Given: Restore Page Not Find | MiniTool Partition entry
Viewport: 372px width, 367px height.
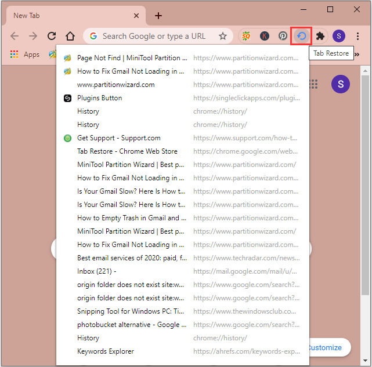Looking at the screenshot, I should pos(182,58).
